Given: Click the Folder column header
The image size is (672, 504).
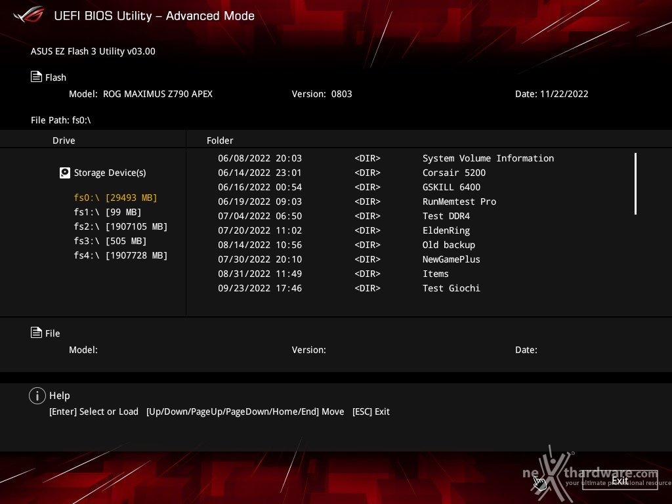Looking at the screenshot, I should pyautogui.click(x=220, y=140).
